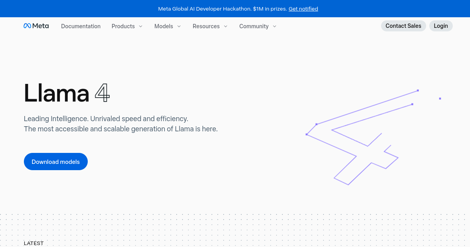Expand the Resources dropdown chevron

point(226,26)
